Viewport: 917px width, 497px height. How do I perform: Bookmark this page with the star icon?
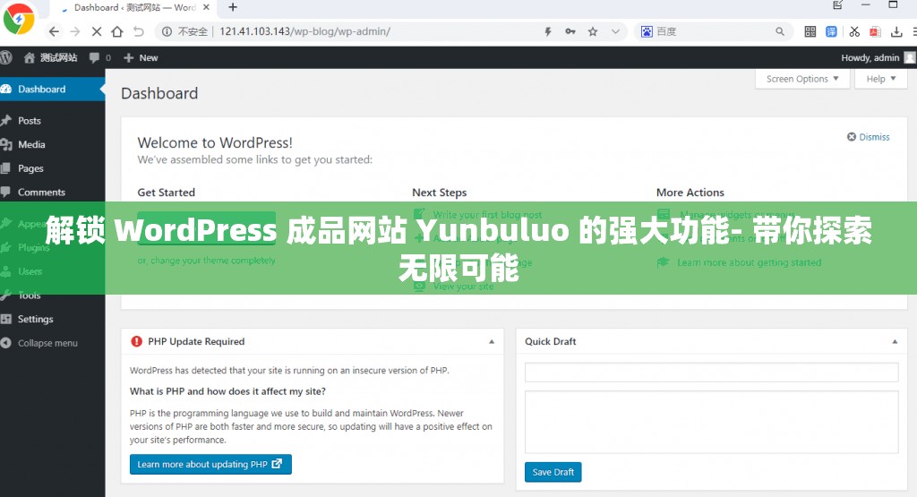(x=593, y=31)
